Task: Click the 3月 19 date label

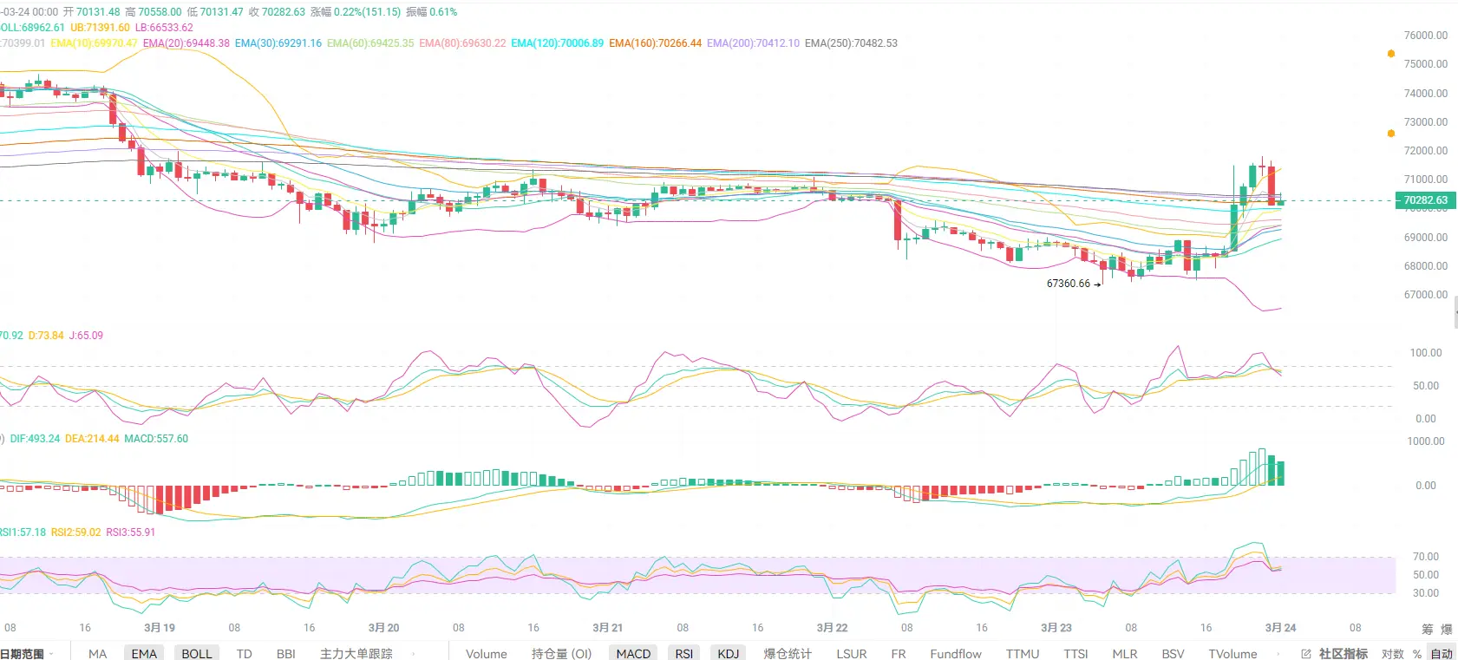Action: (160, 628)
